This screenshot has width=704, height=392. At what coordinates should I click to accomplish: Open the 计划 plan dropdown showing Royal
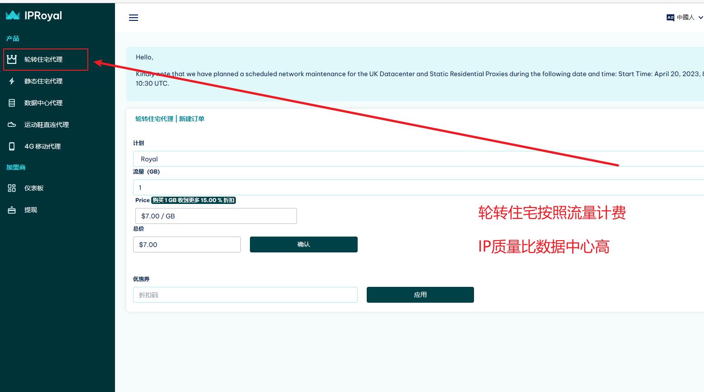click(418, 159)
